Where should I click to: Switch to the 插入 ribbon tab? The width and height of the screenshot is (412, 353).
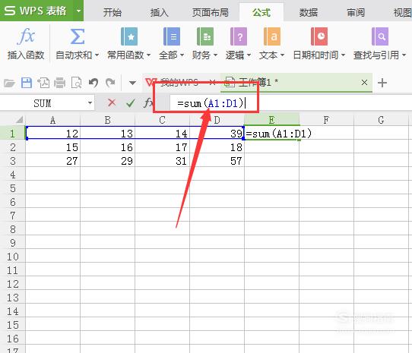pyautogui.click(x=159, y=12)
